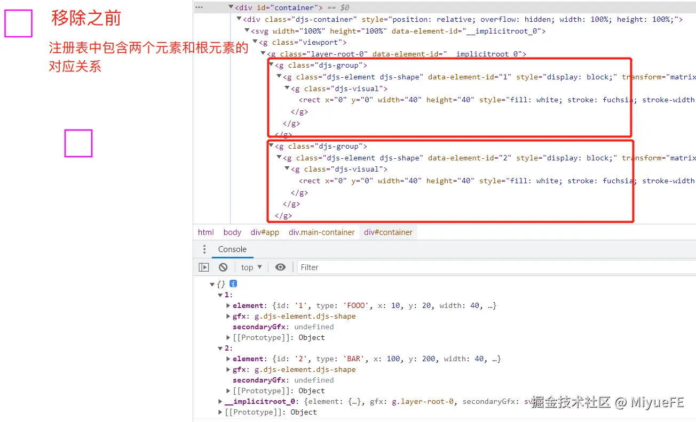Collapse the djs-element with data-element-id="2"
The image size is (696, 422).
click(279, 158)
